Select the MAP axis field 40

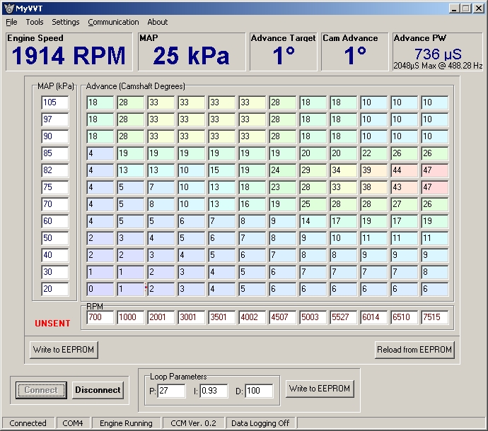click(x=54, y=255)
